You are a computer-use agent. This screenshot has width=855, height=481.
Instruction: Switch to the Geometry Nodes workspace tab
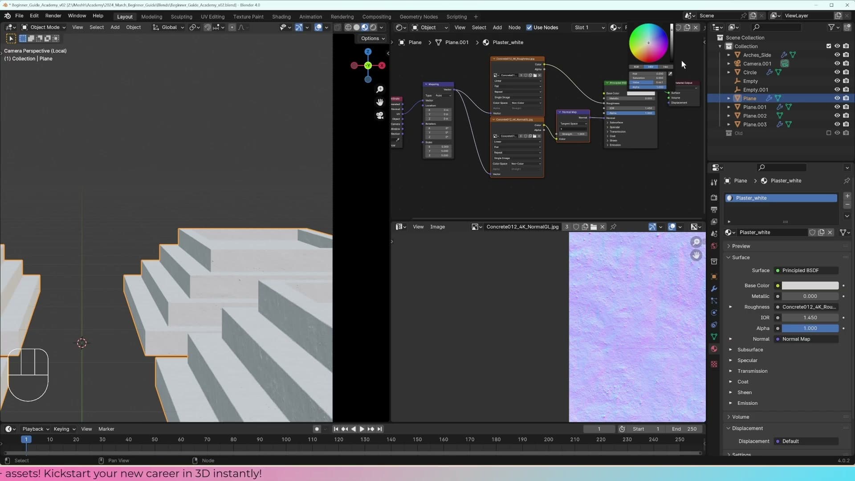(x=419, y=17)
